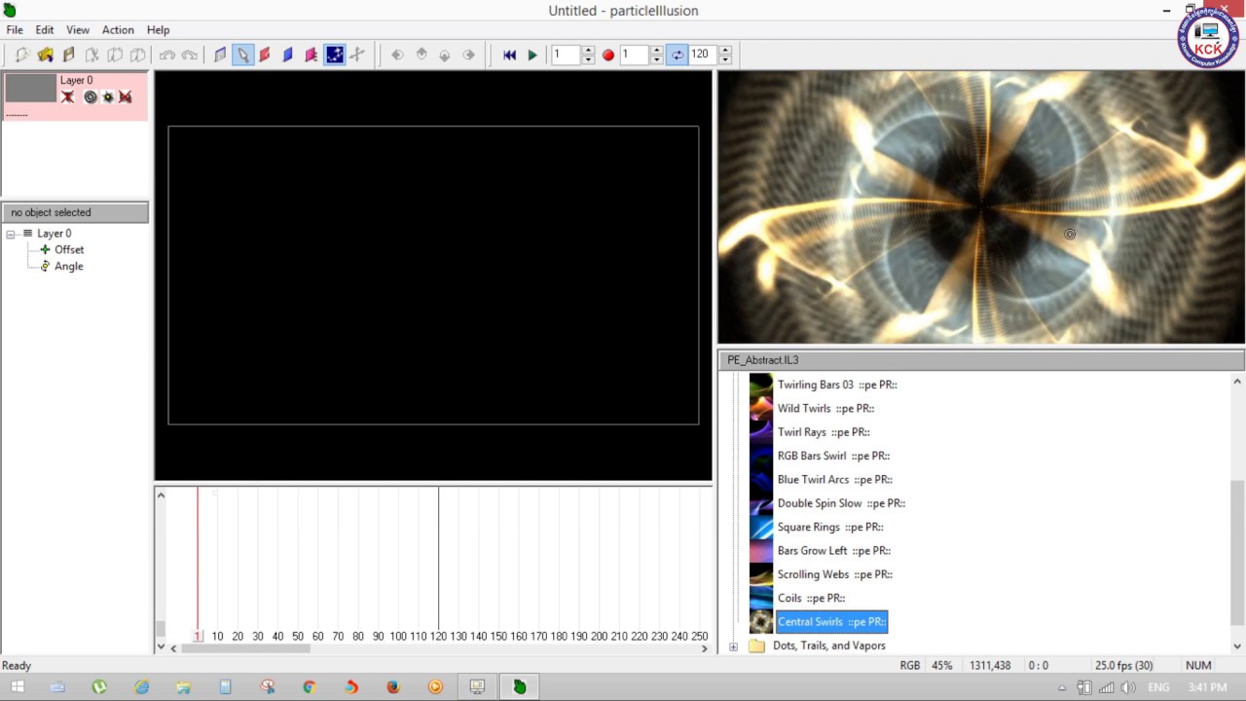The height and width of the screenshot is (701, 1246).
Task: Select the Twirl Rays emitter
Action: (824, 432)
